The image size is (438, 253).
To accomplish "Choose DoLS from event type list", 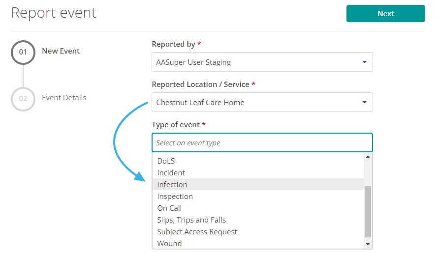I will 166,161.
